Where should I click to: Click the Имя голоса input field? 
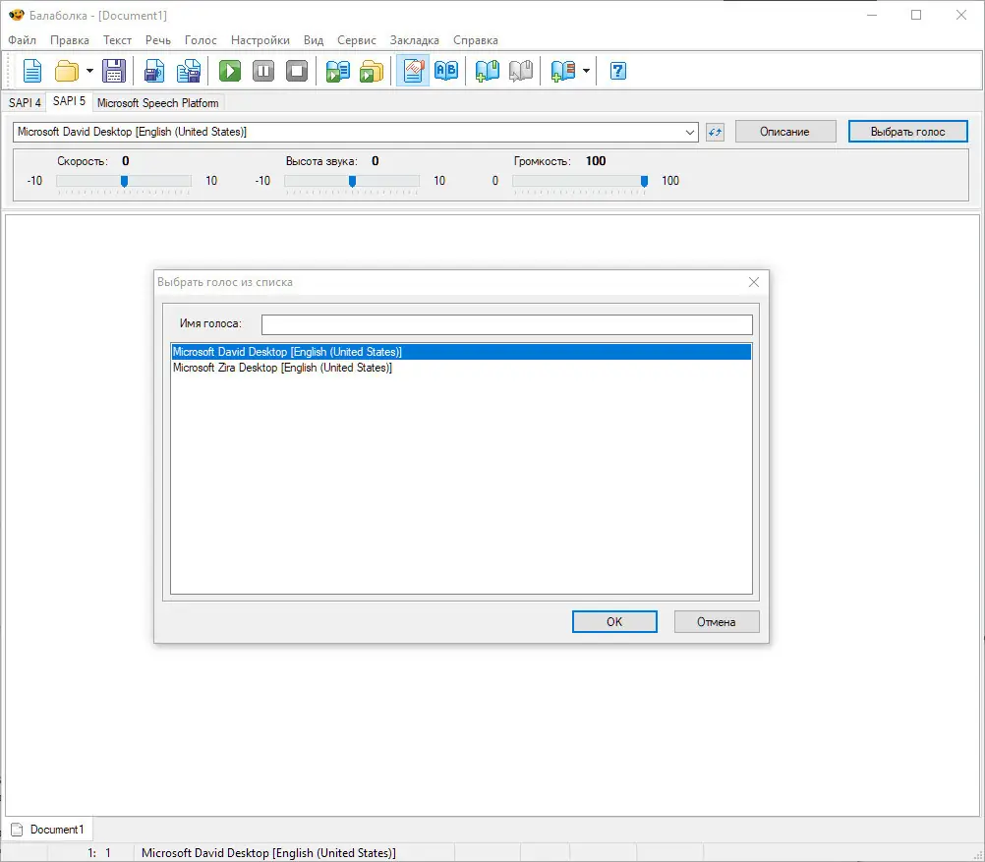[507, 324]
